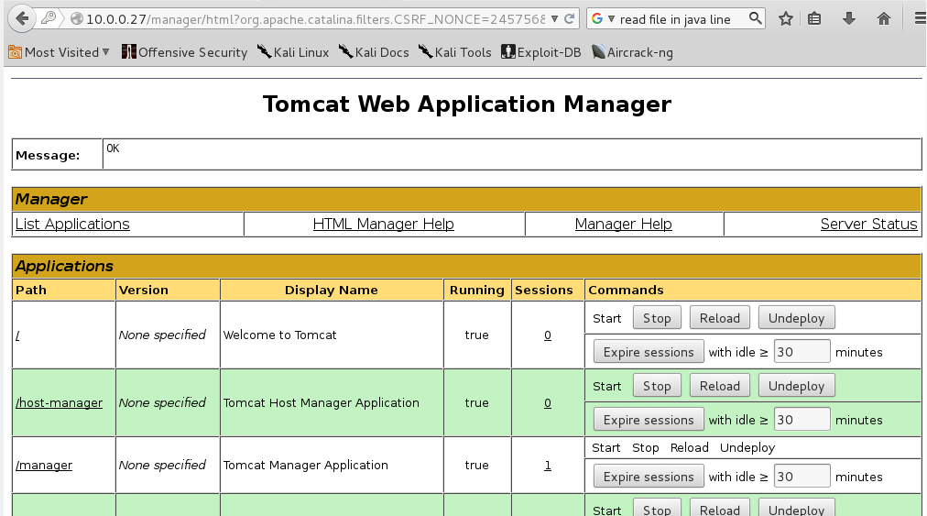Click idle minutes field for root app
This screenshot has width=927, height=516.
tap(802, 352)
